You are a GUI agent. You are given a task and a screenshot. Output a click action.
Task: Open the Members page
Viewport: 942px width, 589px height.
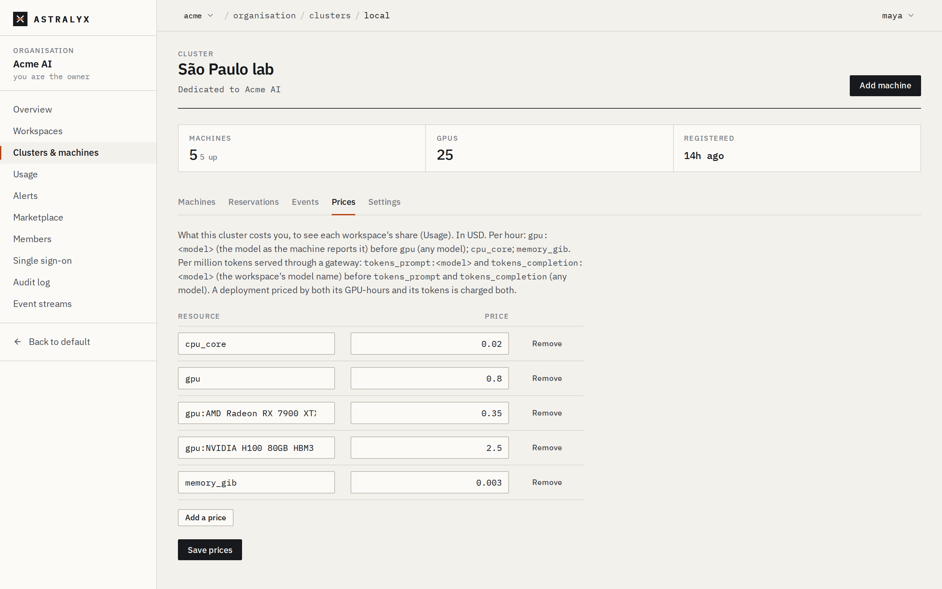point(78,239)
